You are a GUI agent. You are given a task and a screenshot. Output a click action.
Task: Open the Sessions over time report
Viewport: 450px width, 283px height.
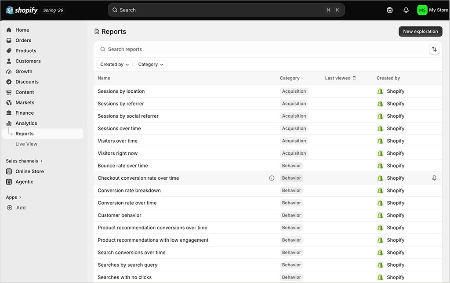pos(119,128)
